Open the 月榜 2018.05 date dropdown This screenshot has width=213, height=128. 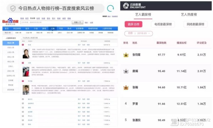click(138, 33)
